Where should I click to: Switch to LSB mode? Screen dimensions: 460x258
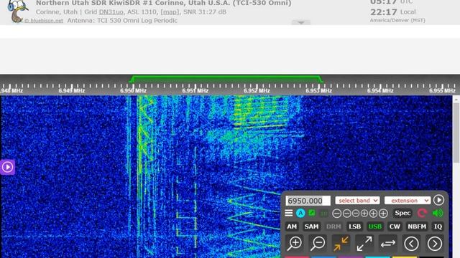(x=354, y=226)
